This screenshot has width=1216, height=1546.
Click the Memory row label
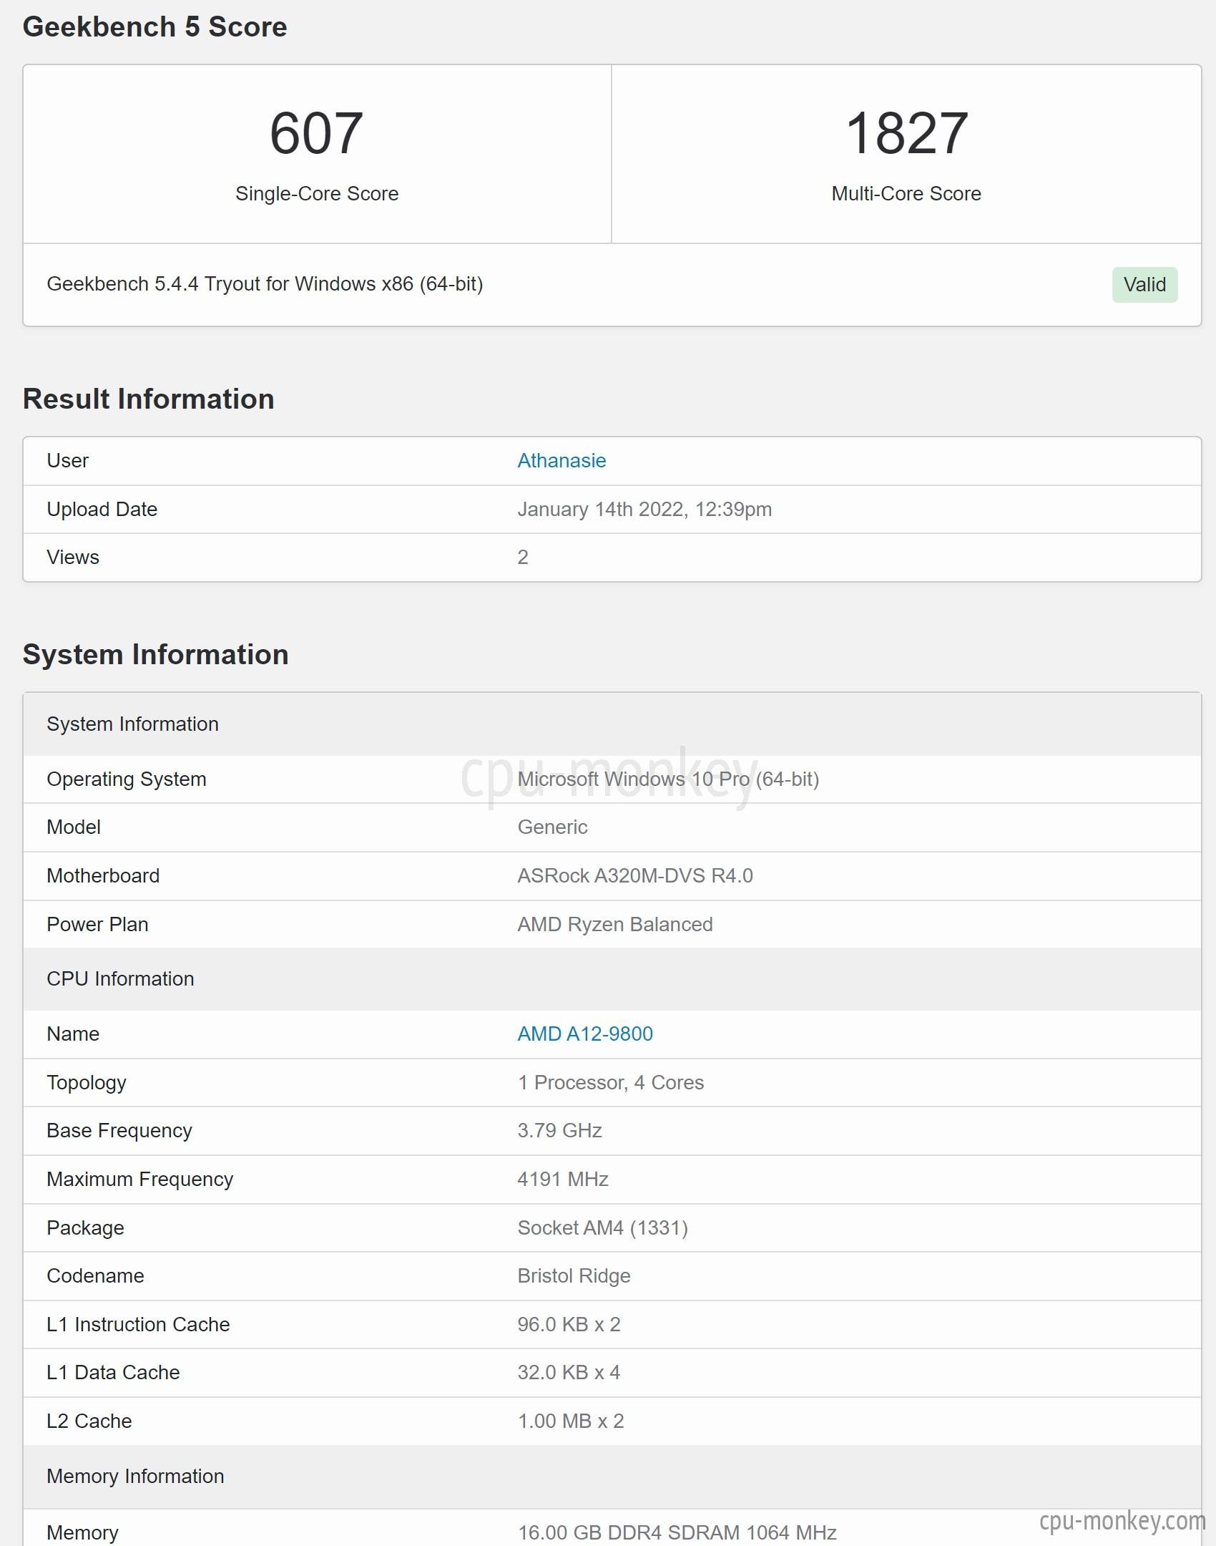pos(82,1532)
